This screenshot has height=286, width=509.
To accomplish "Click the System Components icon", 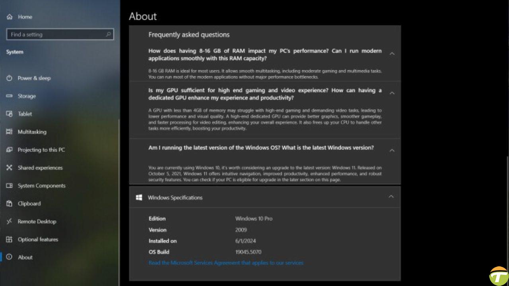I will [10, 186].
